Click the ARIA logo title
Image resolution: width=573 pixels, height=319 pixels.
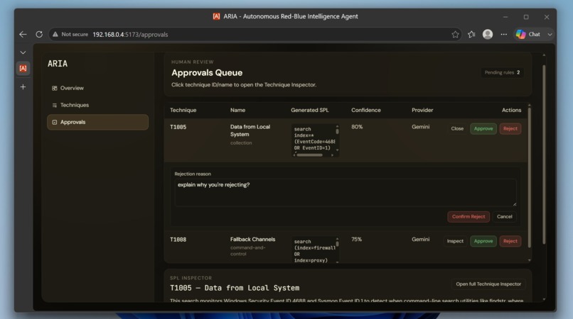[x=58, y=64]
